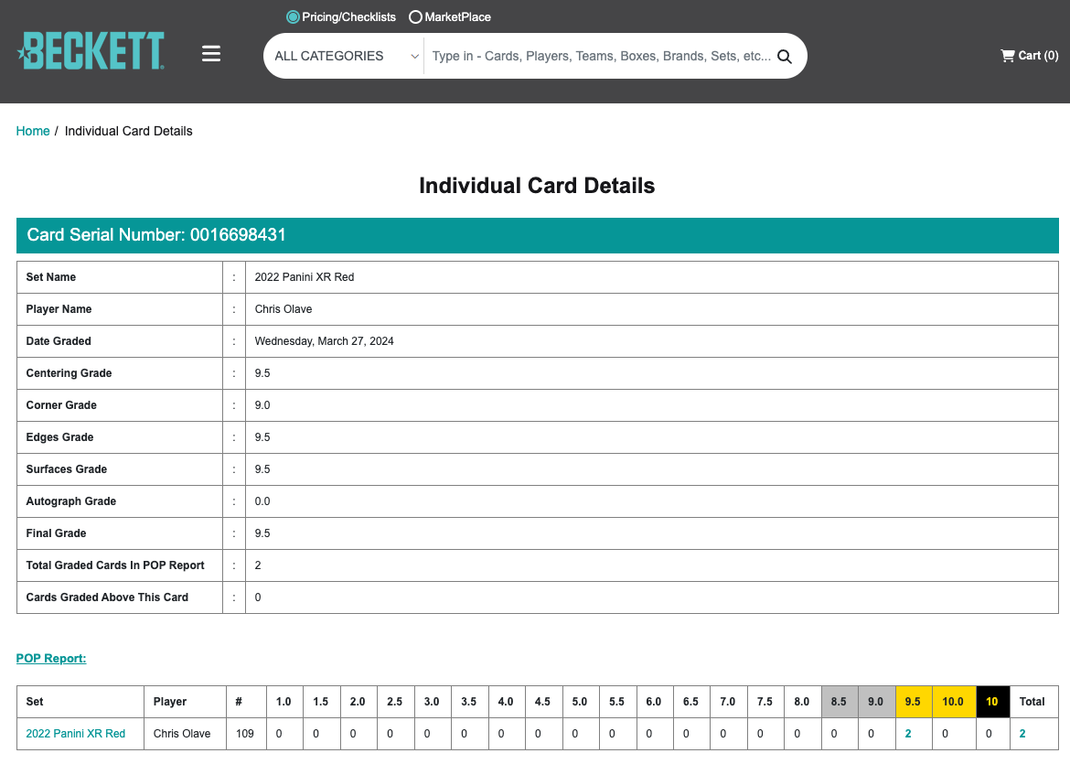The image size is (1070, 764).
Task: Go to the Home breadcrumb link
Action: [33, 131]
